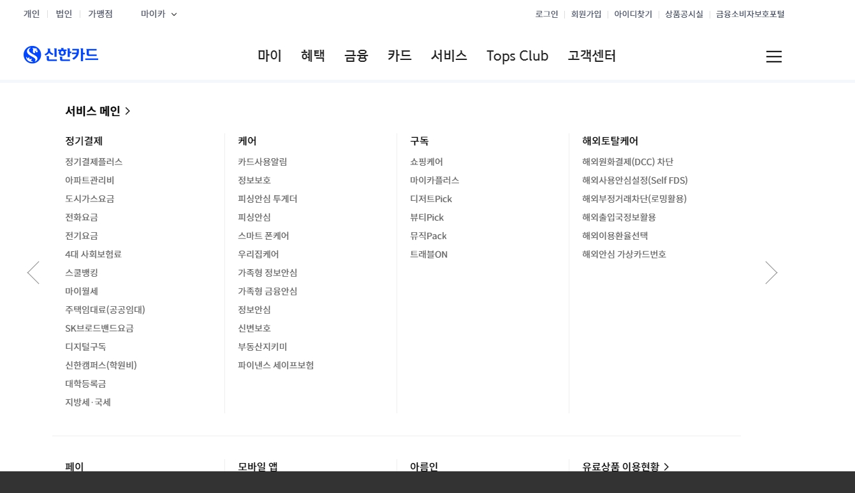The width and height of the screenshot is (855, 493).
Task: Open 금융소비자보호포털 link
Action: [x=750, y=14]
